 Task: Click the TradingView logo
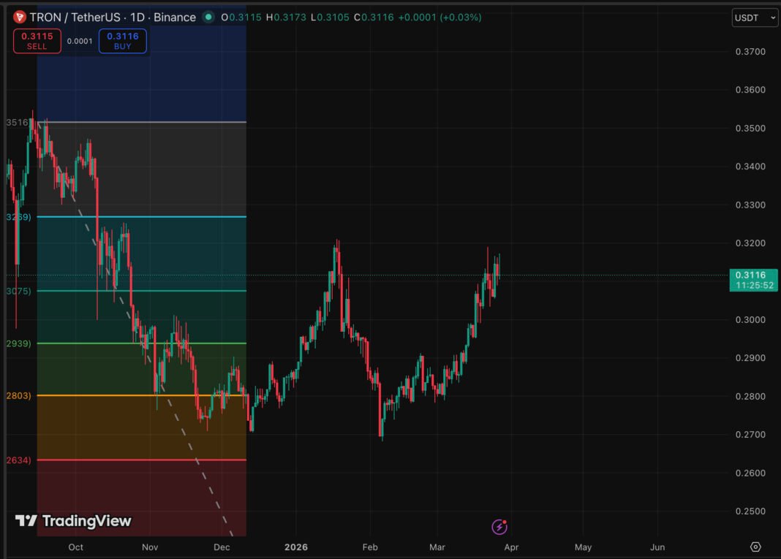point(73,521)
